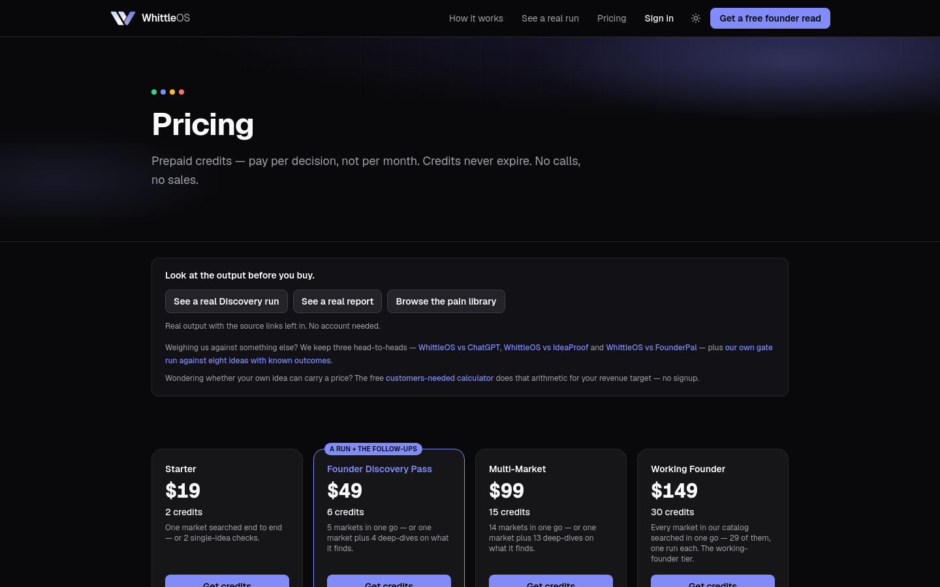Viewport: 940px width, 587px height.
Task: Toggle the light/dark theme sun icon
Action: click(696, 18)
